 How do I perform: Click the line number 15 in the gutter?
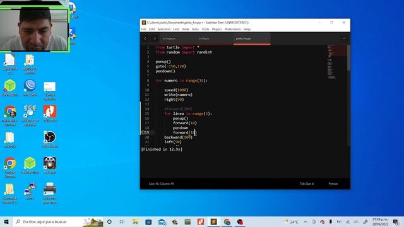(147, 113)
